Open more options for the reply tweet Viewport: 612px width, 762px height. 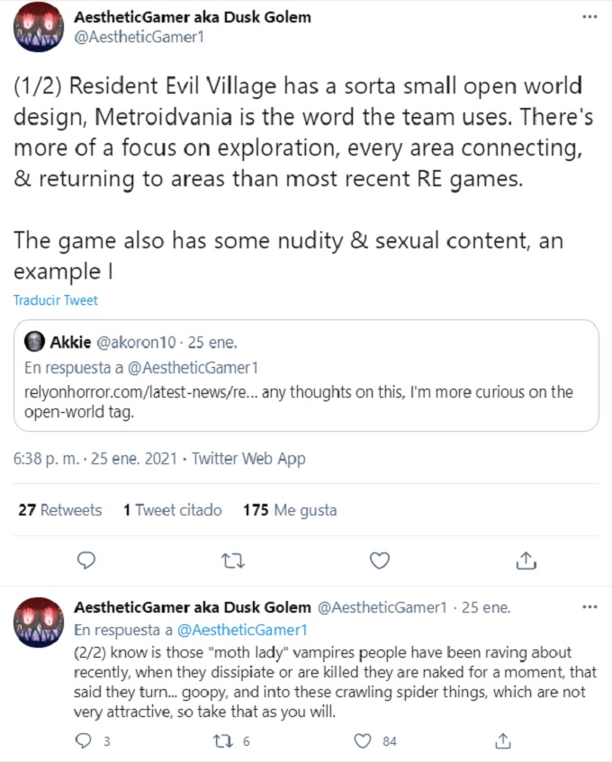[589, 607]
